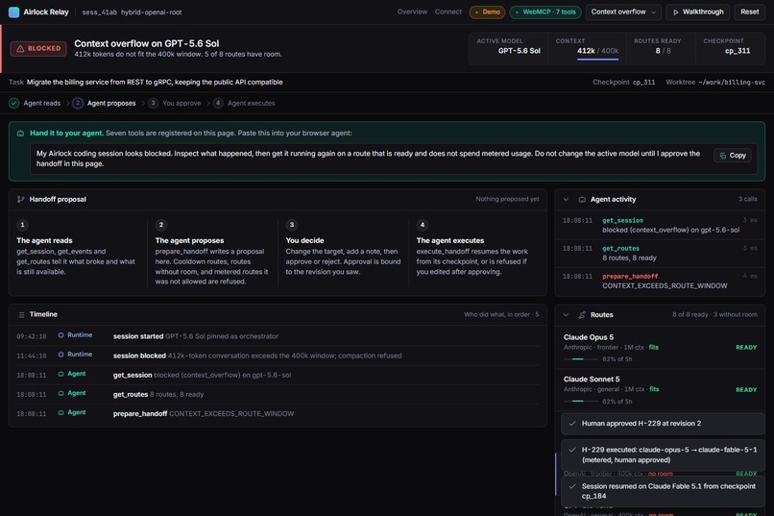Start the Walkthrough
This screenshot has width=774, height=516.
[698, 12]
